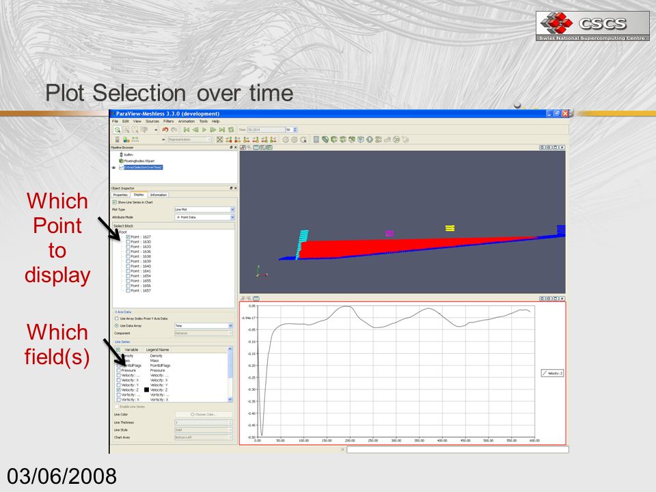Click the Slice filter icon

click(342, 139)
